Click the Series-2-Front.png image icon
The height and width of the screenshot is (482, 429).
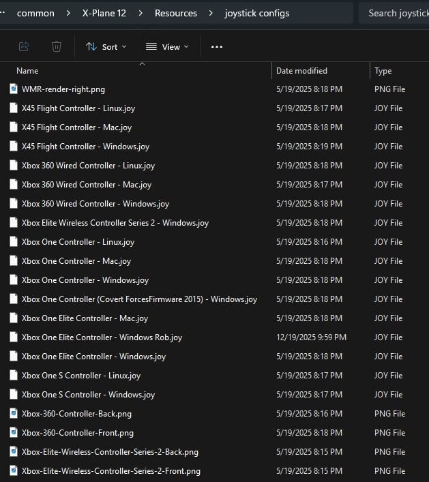click(x=14, y=471)
